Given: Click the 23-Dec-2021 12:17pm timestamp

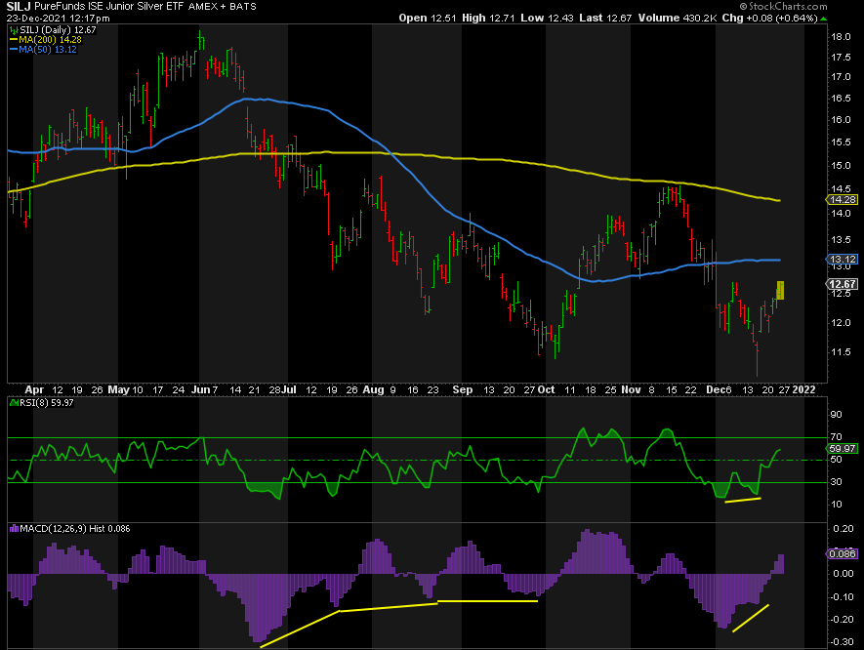Looking at the screenshot, I should 58,19.
